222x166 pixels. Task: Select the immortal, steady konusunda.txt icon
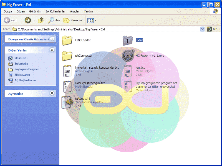[67, 71]
